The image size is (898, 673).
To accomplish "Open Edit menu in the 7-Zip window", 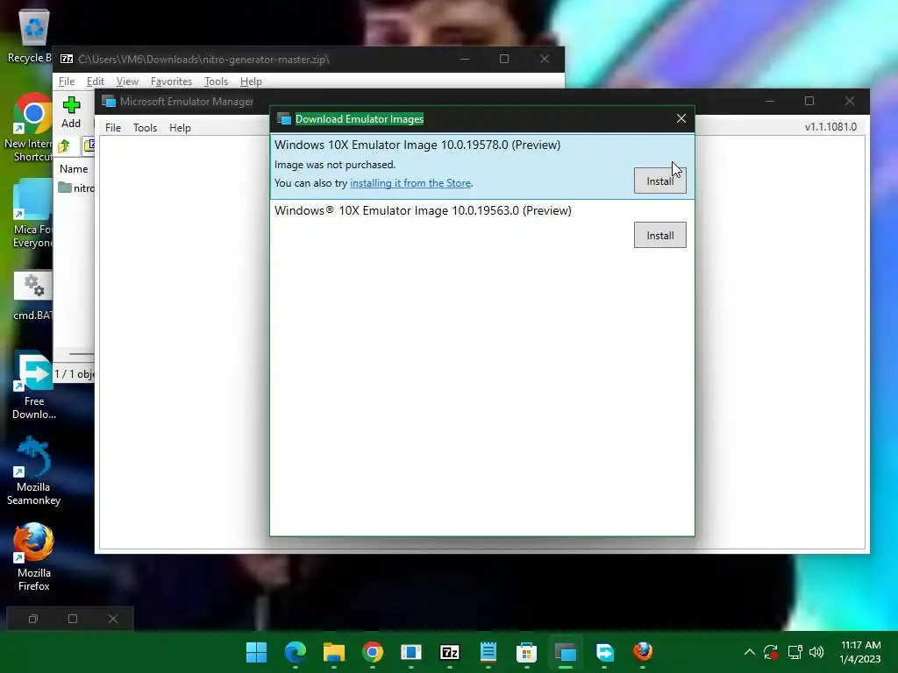I will [95, 81].
